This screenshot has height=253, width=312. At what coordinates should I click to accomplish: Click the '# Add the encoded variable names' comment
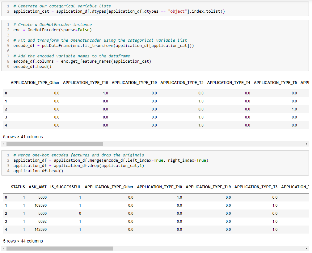pos(72,56)
